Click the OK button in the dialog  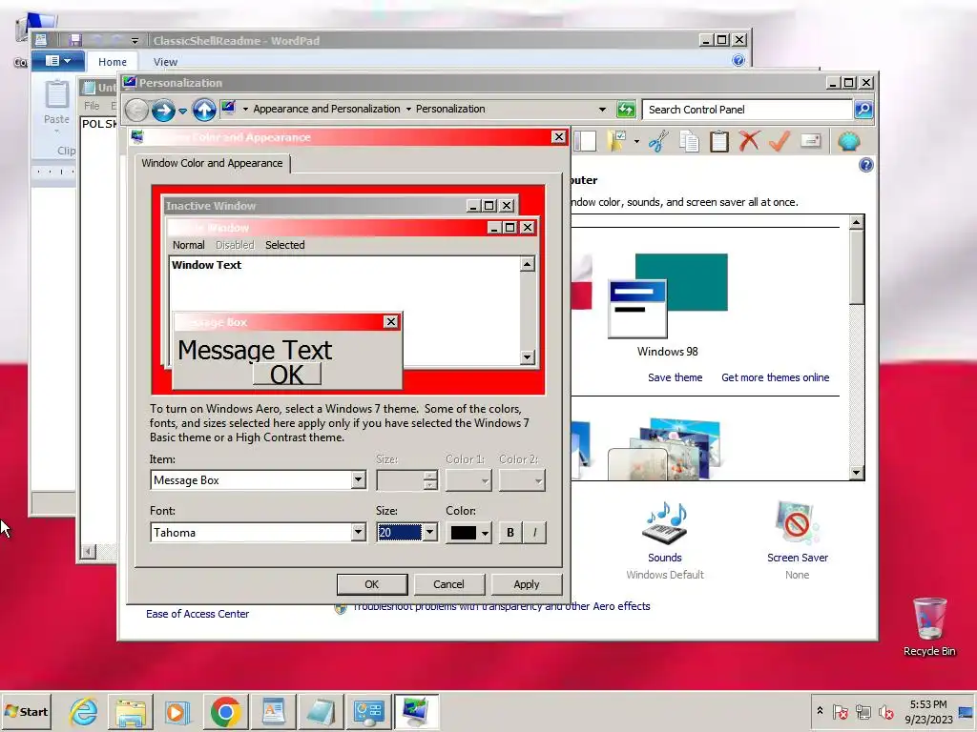click(x=372, y=584)
